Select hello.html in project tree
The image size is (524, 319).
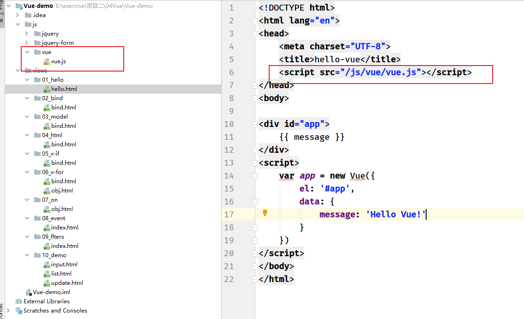(64, 89)
